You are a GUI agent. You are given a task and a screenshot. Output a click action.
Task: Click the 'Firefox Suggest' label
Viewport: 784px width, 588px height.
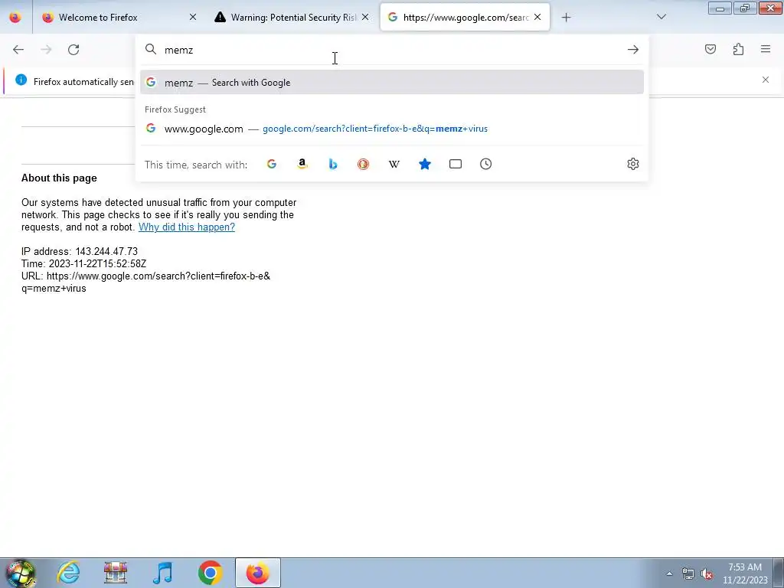(175, 109)
